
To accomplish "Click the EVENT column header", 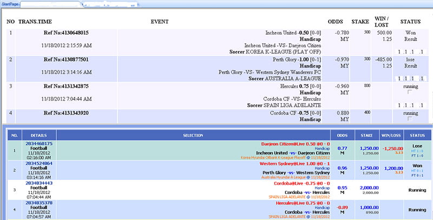I will tap(160, 22).
